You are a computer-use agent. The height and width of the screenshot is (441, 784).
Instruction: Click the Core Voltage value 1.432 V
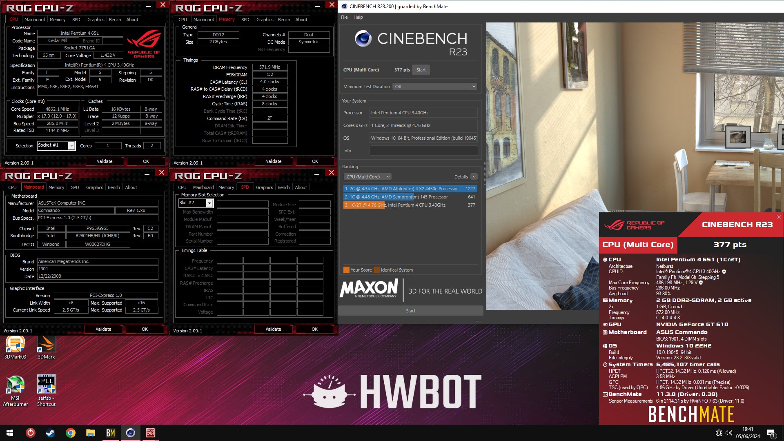click(108, 56)
